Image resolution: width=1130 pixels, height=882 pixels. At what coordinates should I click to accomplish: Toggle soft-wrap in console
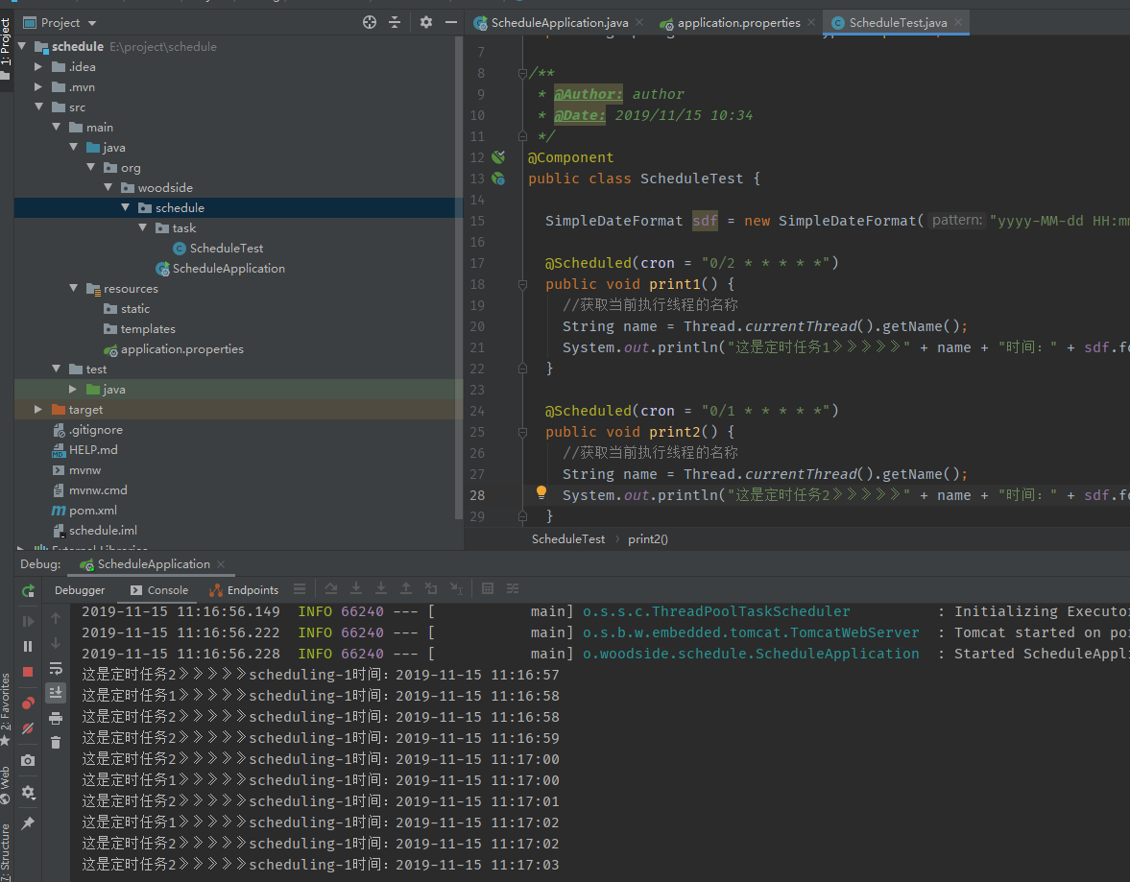click(x=56, y=668)
